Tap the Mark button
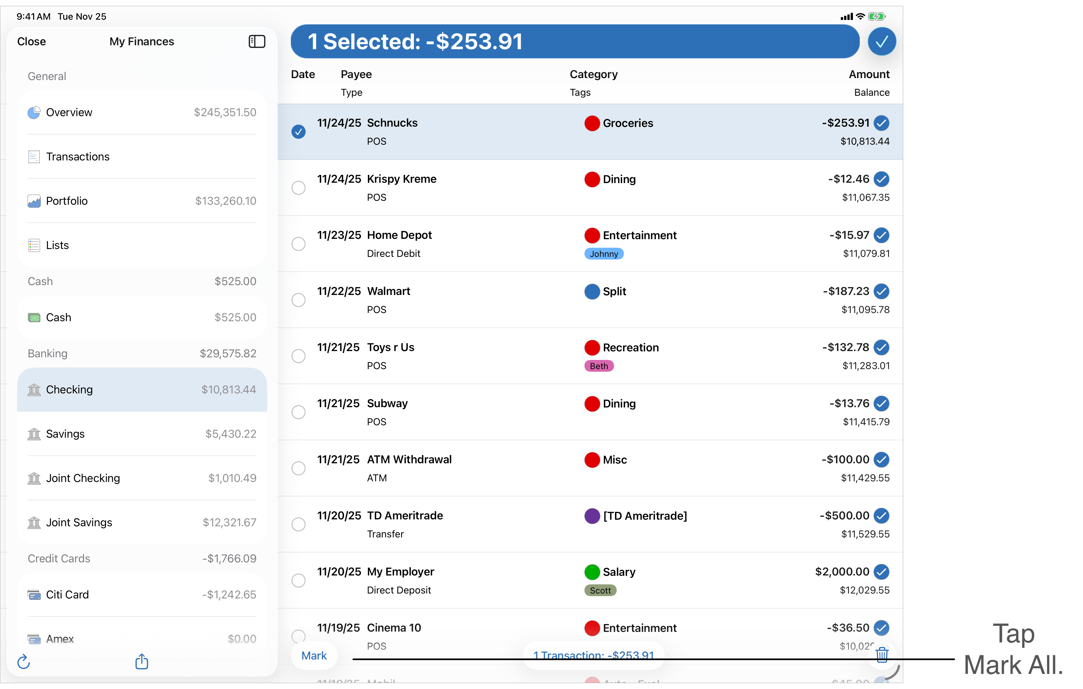Screen dimensions: 1083x689 [314, 655]
